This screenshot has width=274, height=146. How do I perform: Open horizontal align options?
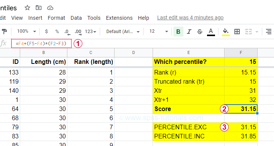pos(269,32)
